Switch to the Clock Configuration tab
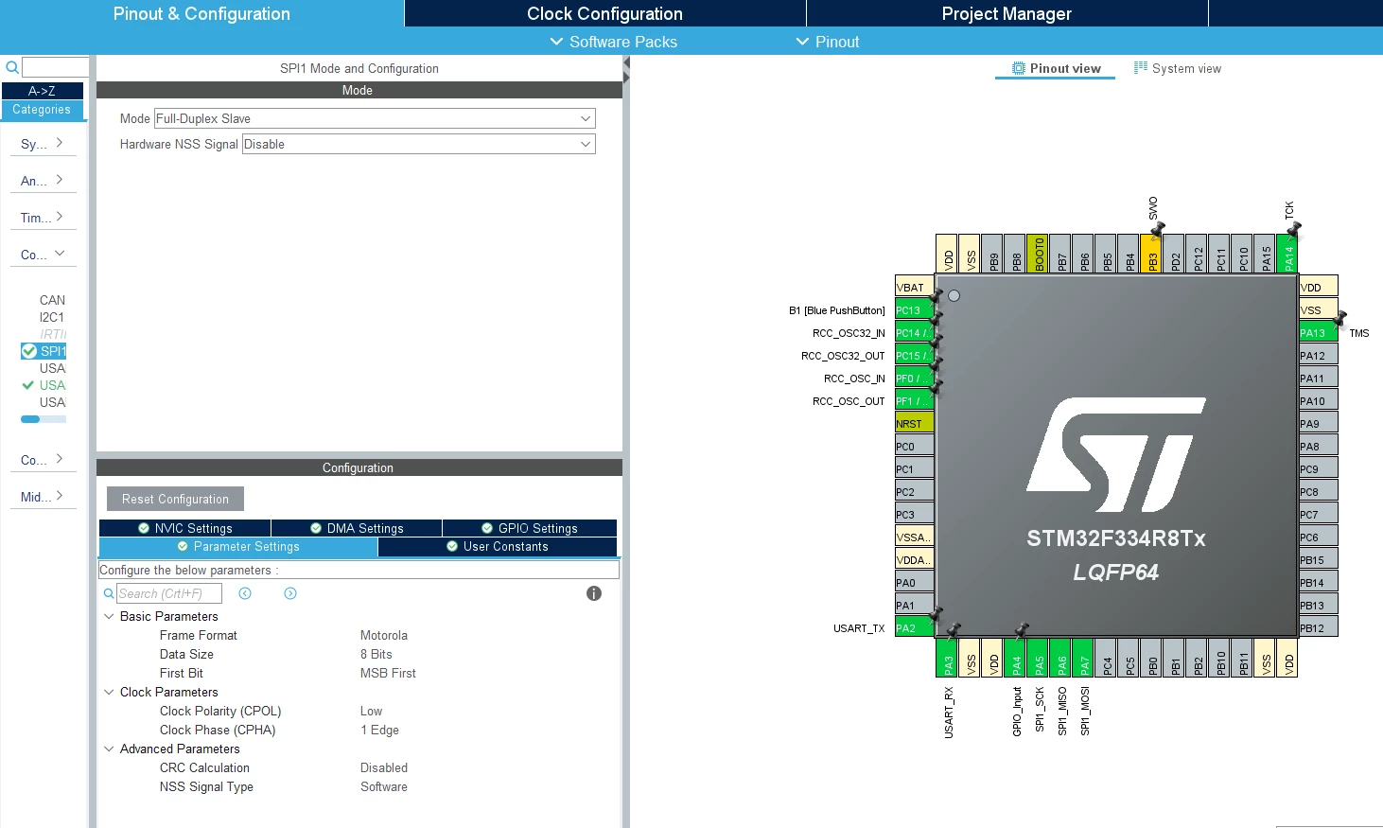Screen dimensions: 1383x828 point(604,13)
